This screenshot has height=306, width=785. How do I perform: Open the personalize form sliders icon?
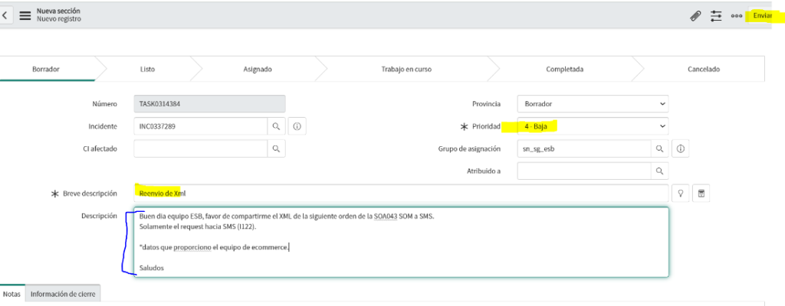click(x=716, y=16)
